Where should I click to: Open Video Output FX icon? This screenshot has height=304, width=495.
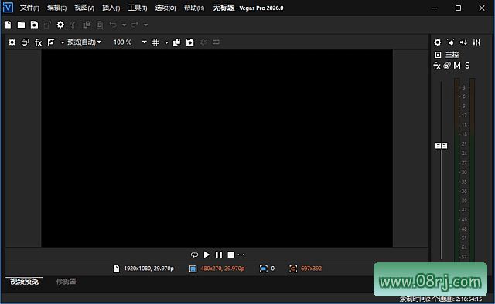coord(38,42)
